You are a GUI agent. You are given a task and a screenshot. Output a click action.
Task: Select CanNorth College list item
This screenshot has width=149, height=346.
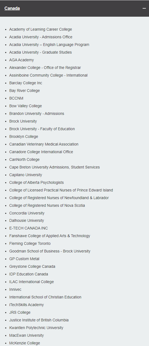(25, 159)
